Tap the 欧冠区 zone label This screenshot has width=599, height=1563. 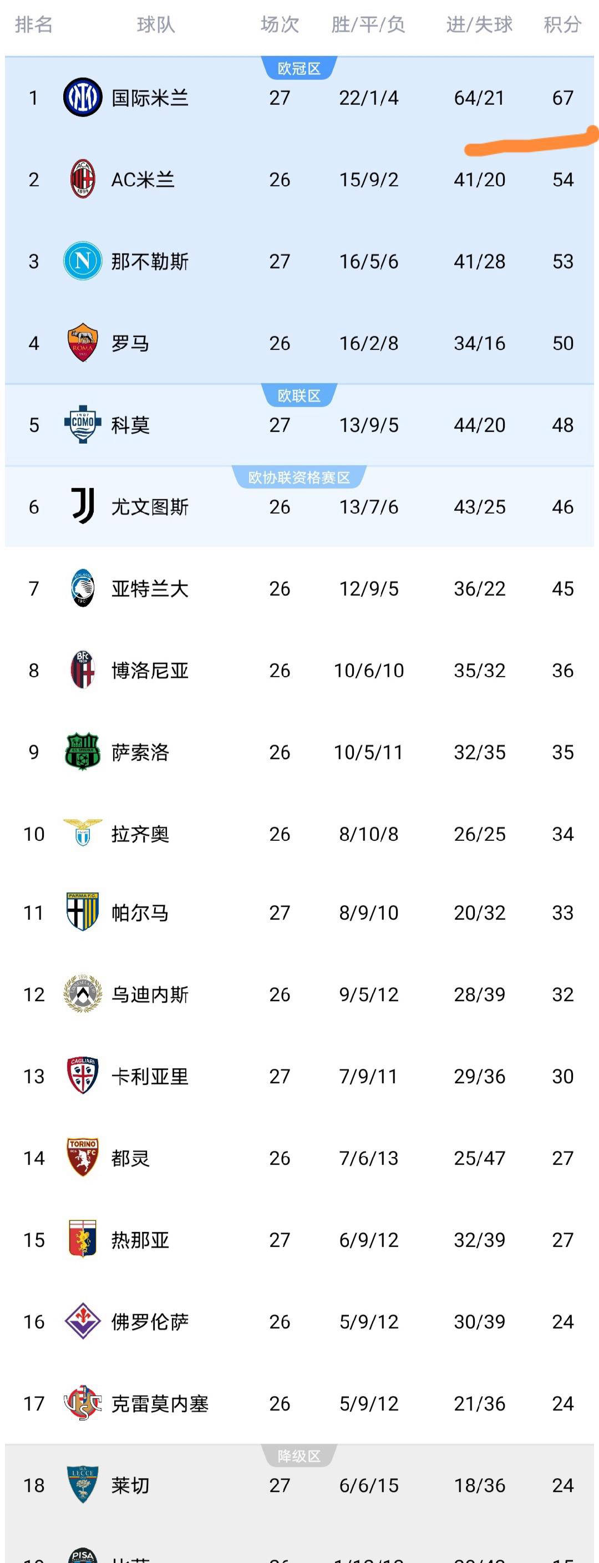coord(298,69)
